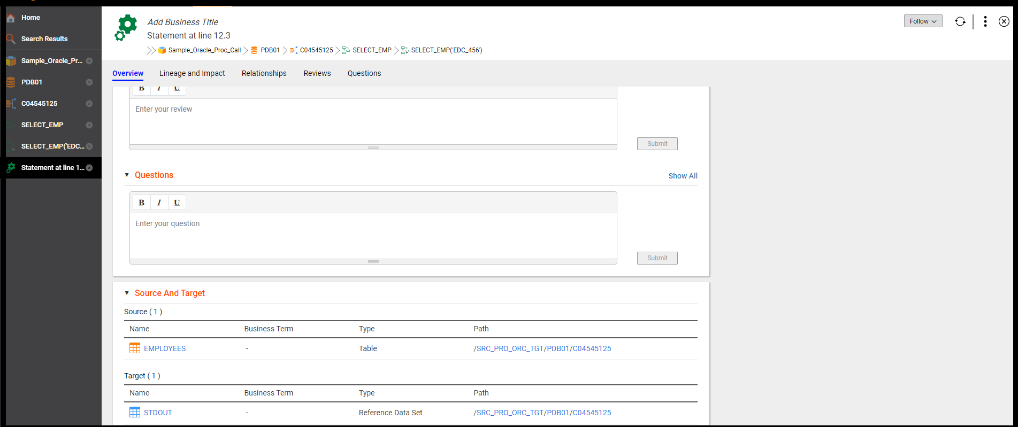Select SELECT_EMP in the left sidebar

[42, 125]
